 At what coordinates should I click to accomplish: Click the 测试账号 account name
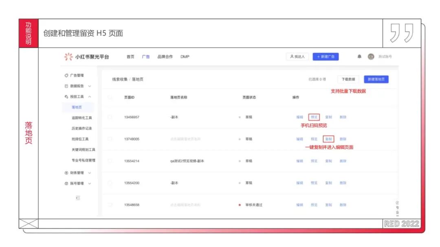(385, 57)
